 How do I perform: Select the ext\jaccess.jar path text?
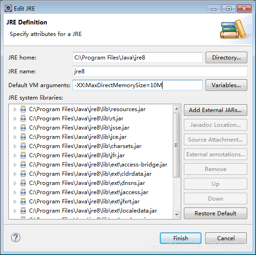click(89, 192)
